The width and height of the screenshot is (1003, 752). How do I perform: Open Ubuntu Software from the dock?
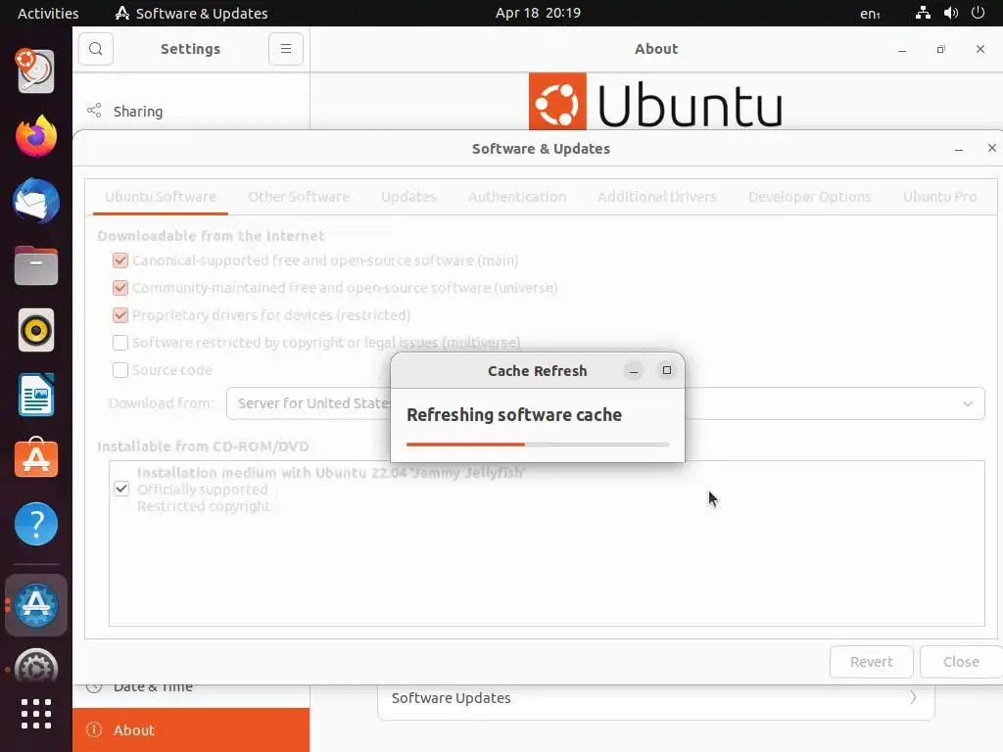click(x=36, y=458)
